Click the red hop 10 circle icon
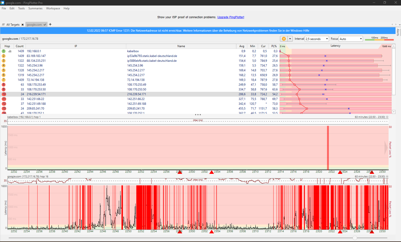The width and height of the screenshot is (401, 242). [x=4, y=94]
